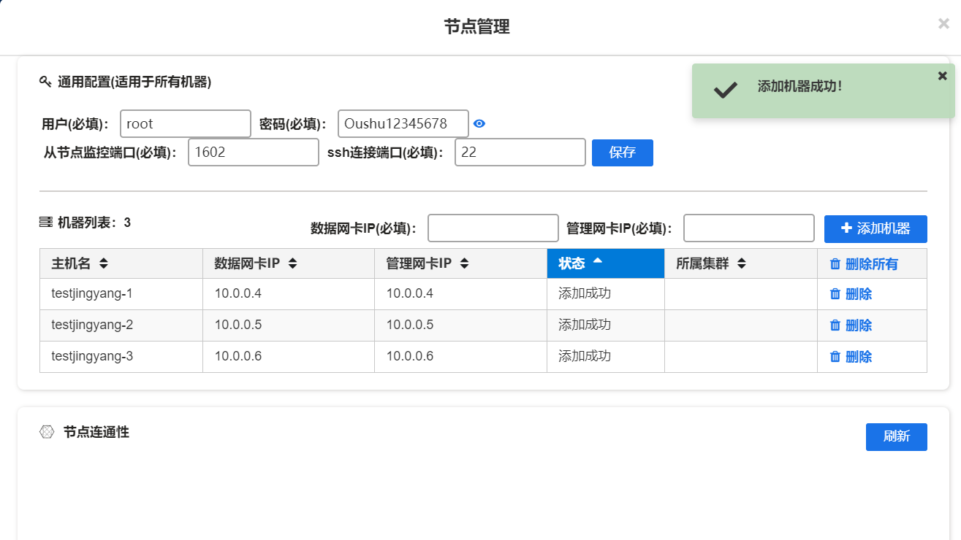
Task: Click the 密码 input field
Action: (x=403, y=124)
